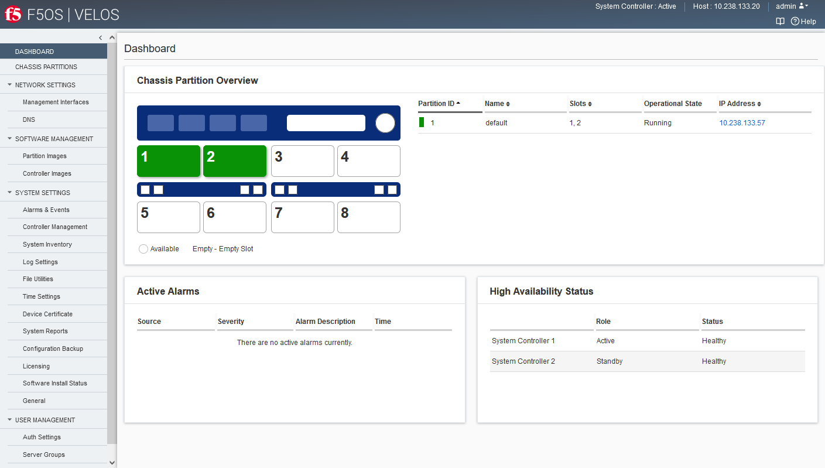Select green chassis slot 2
The width and height of the screenshot is (825, 468).
(235, 161)
